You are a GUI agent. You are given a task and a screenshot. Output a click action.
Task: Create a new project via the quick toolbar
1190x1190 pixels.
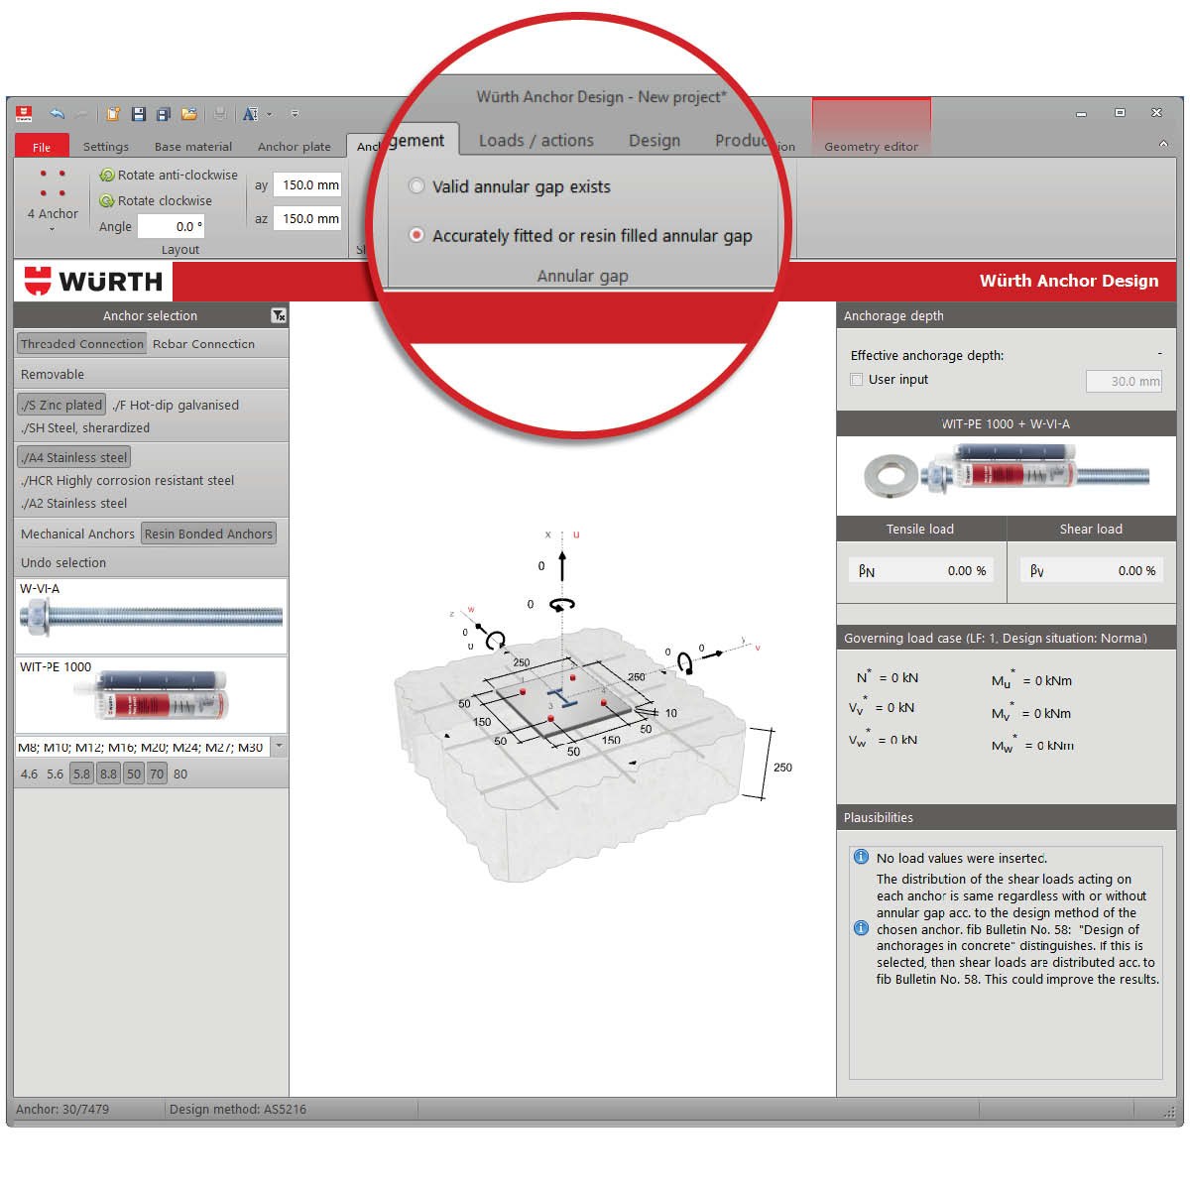[x=113, y=114]
